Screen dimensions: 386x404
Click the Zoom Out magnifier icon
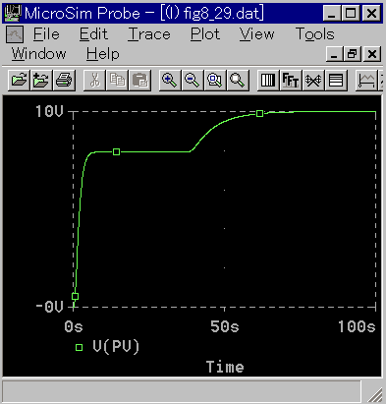193,80
